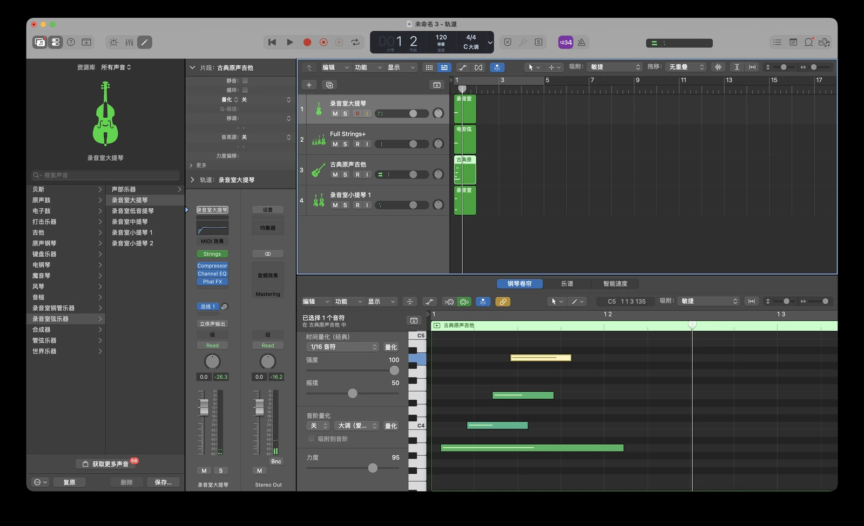Image resolution: width=864 pixels, height=526 pixels.
Task: Expand the 轨道 录音室大提琴 inspector section
Action: (x=193, y=180)
